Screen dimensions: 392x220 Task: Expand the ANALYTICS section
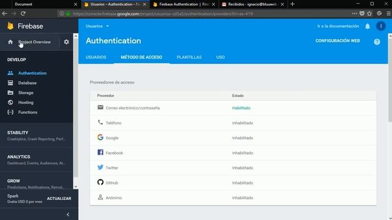(x=37, y=159)
